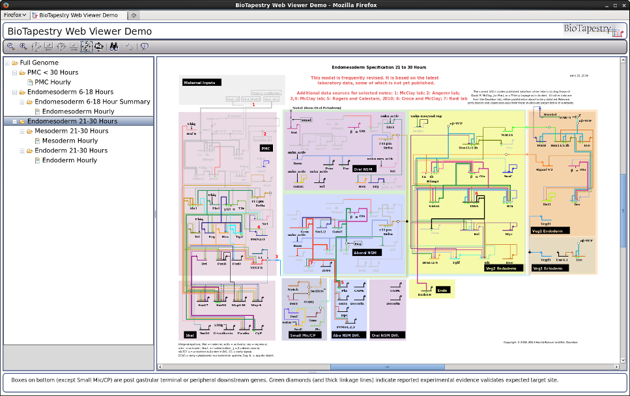Click the Full Genome folder icon

(x=14, y=63)
